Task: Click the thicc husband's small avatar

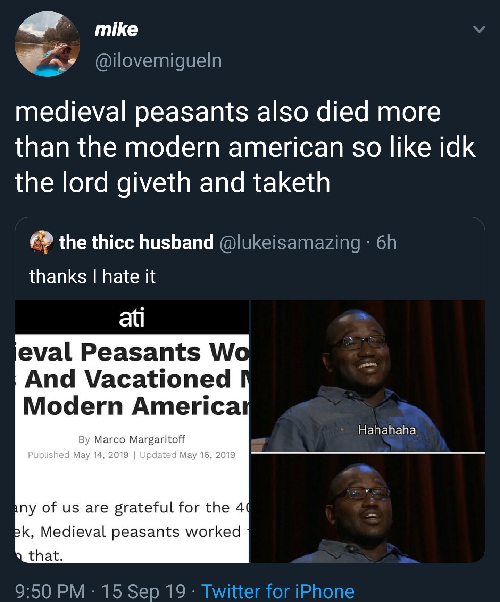Action: pos(42,242)
